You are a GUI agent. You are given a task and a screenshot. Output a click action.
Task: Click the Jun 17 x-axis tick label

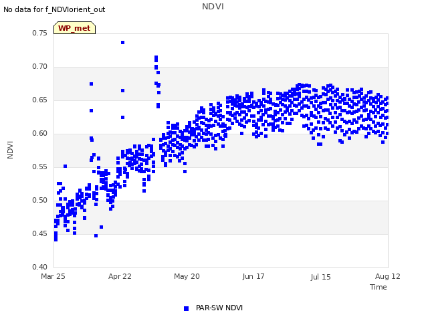253,276
